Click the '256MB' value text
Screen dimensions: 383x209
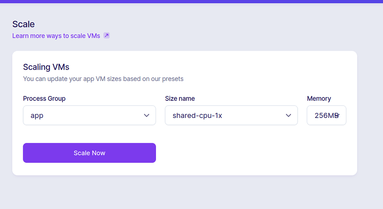coord(325,116)
